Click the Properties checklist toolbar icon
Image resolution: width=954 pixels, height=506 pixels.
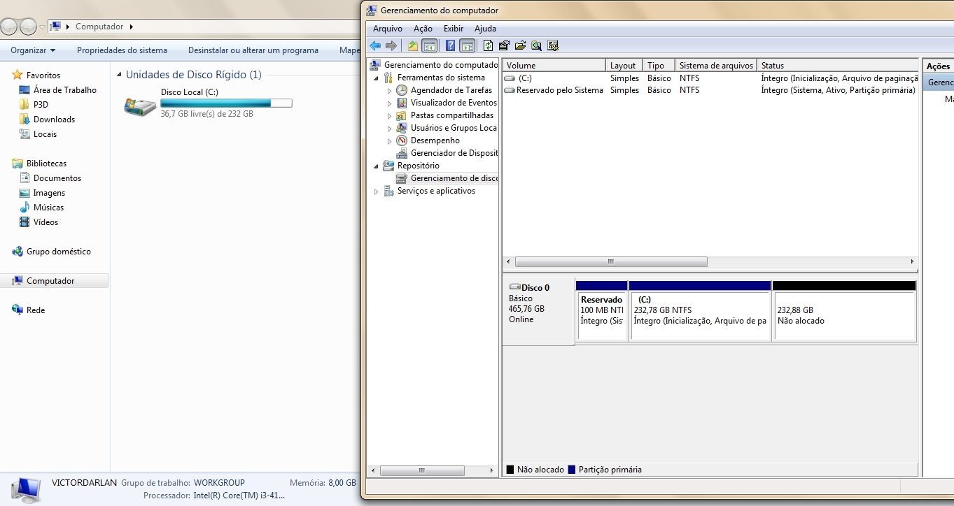click(x=504, y=46)
